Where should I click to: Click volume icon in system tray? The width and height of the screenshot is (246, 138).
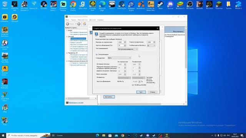click(224, 135)
